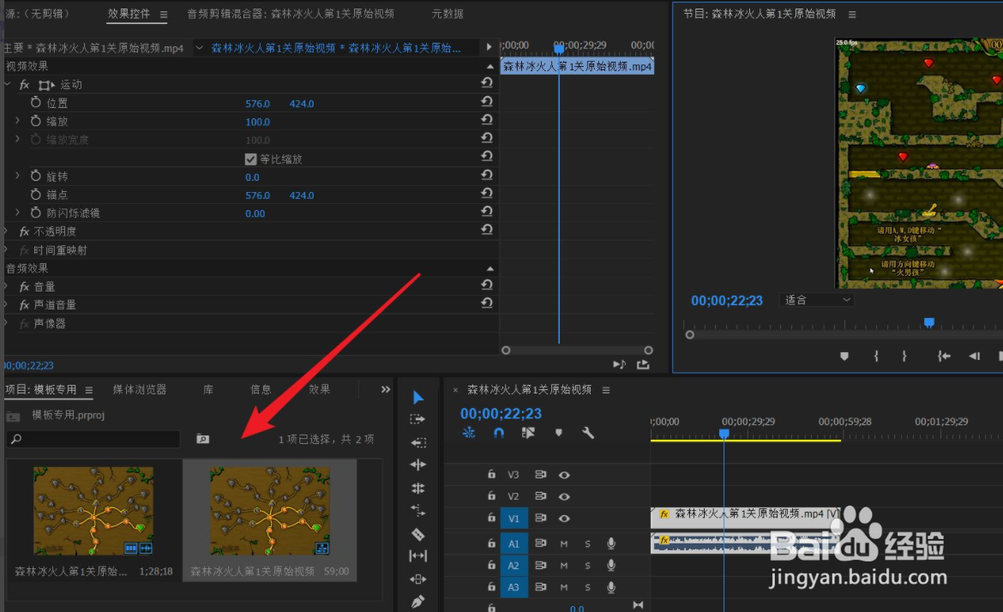The image size is (1003, 612).
Task: Uncheck the uniform scale checkbox
Action: (x=250, y=159)
